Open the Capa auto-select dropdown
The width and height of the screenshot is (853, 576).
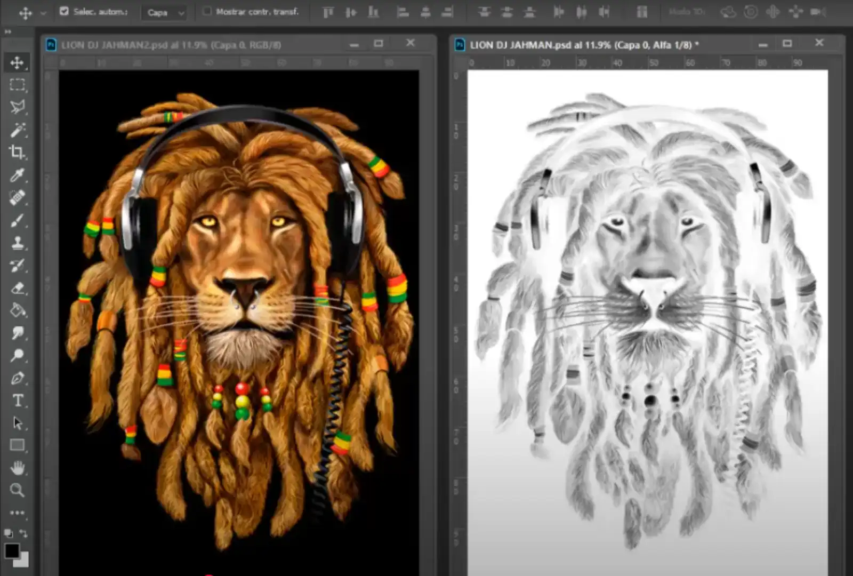click(x=164, y=12)
